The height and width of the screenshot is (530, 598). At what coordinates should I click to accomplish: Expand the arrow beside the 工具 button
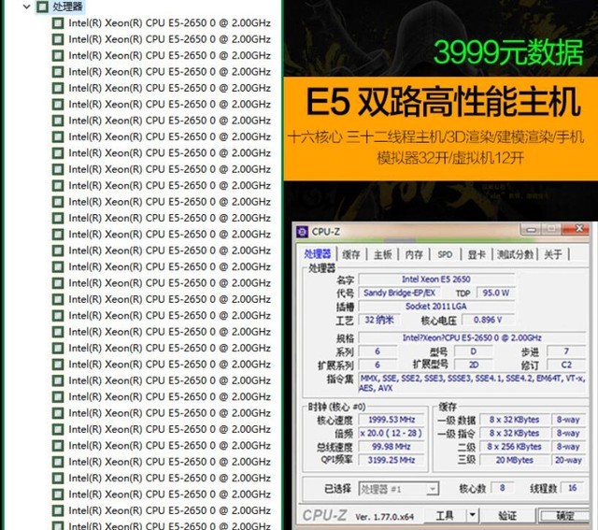[472, 515]
